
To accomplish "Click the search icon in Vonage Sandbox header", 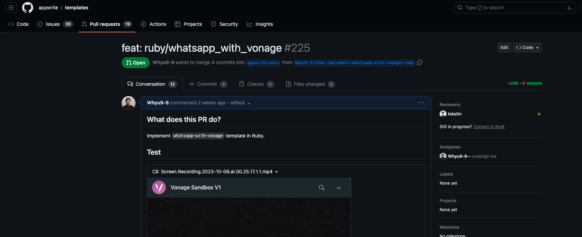I will [322, 188].
